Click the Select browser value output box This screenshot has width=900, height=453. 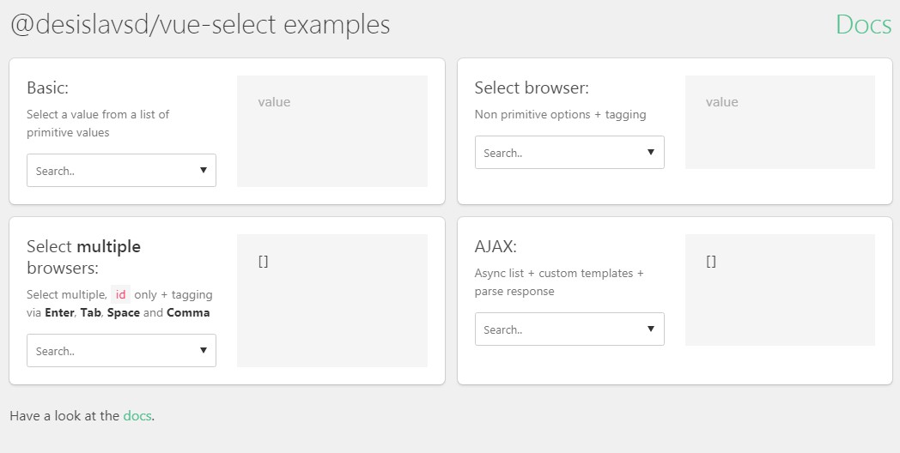click(780, 122)
